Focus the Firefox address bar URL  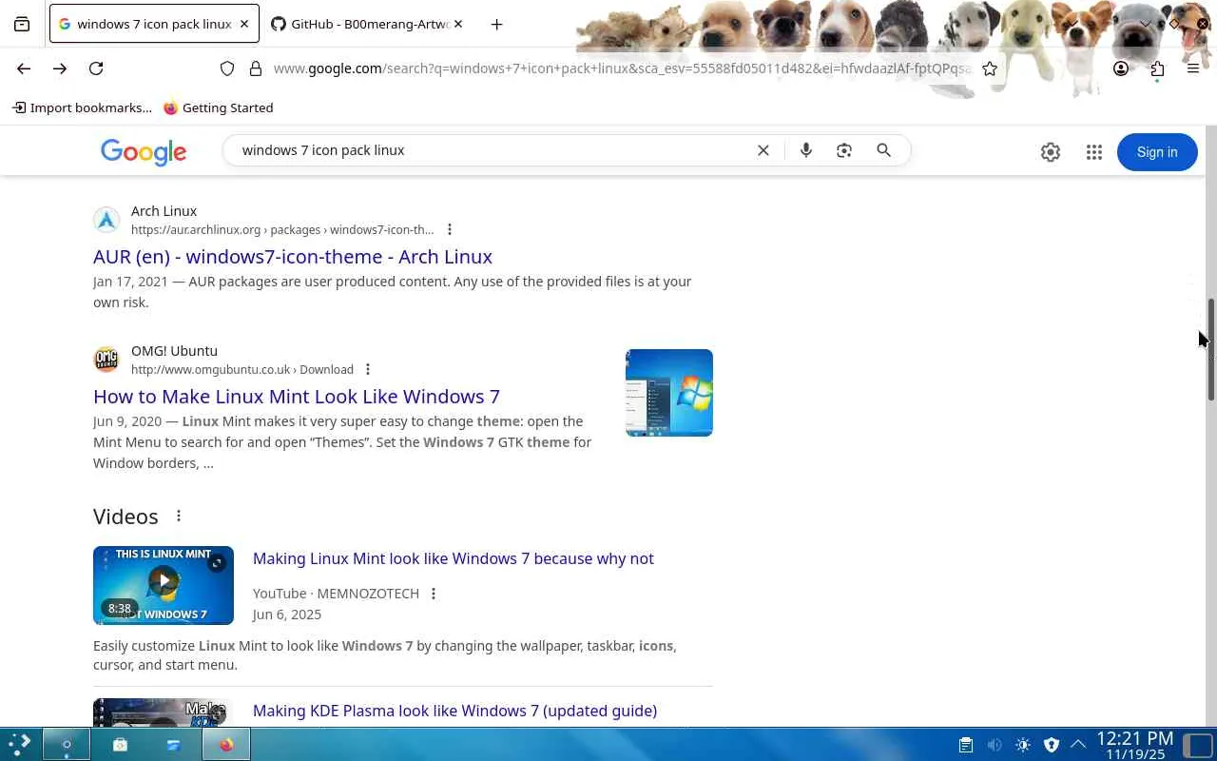622,68
